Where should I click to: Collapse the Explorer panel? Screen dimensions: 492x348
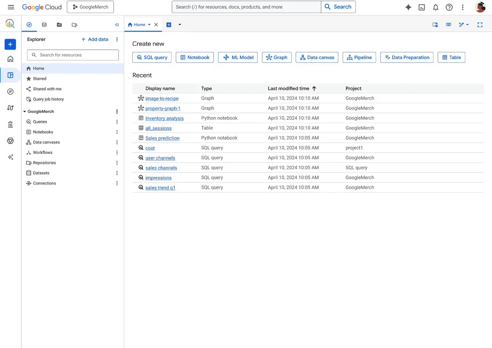point(117,25)
